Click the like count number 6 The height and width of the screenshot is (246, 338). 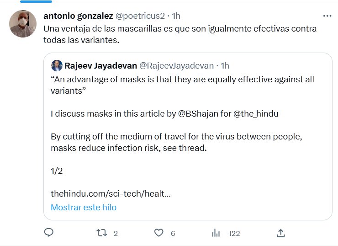pos(173,233)
